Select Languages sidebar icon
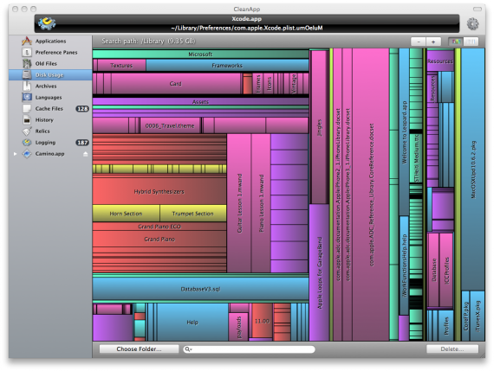The image size is (494, 371). (27, 97)
